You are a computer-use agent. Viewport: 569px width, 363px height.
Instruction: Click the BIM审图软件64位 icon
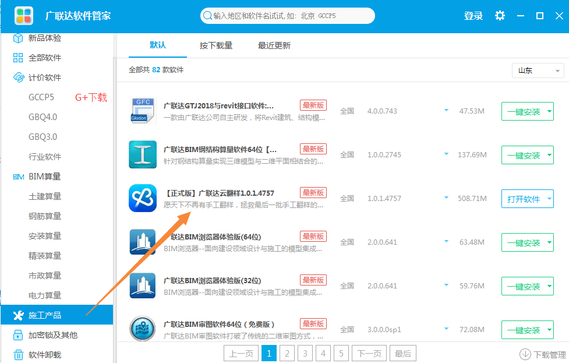[x=143, y=329]
